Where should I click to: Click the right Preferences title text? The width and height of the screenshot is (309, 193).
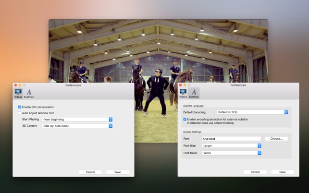click(x=238, y=85)
